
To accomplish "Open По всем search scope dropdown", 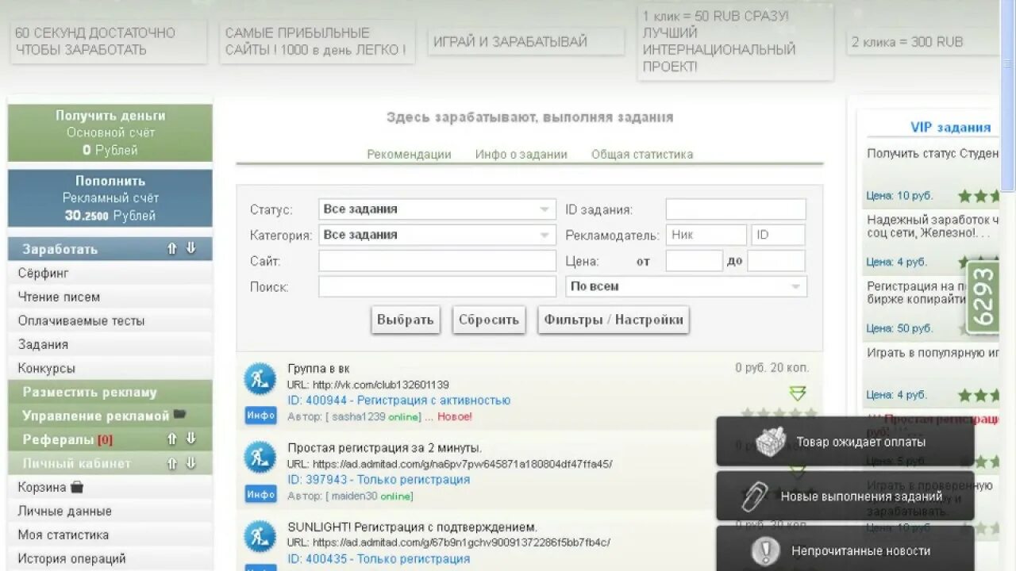I will tap(686, 286).
